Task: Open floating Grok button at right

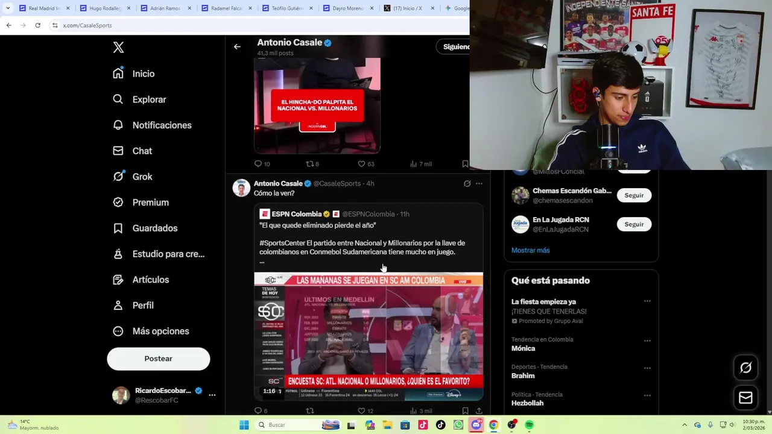Action: coord(745,368)
